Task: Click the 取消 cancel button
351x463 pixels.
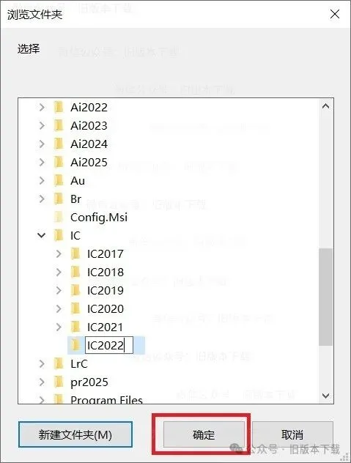Action: (292, 434)
